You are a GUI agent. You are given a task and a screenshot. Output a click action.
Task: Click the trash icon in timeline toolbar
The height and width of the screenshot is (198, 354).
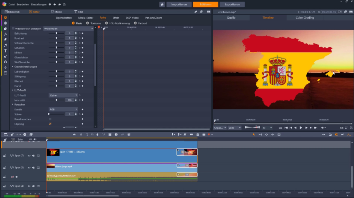click(197, 135)
